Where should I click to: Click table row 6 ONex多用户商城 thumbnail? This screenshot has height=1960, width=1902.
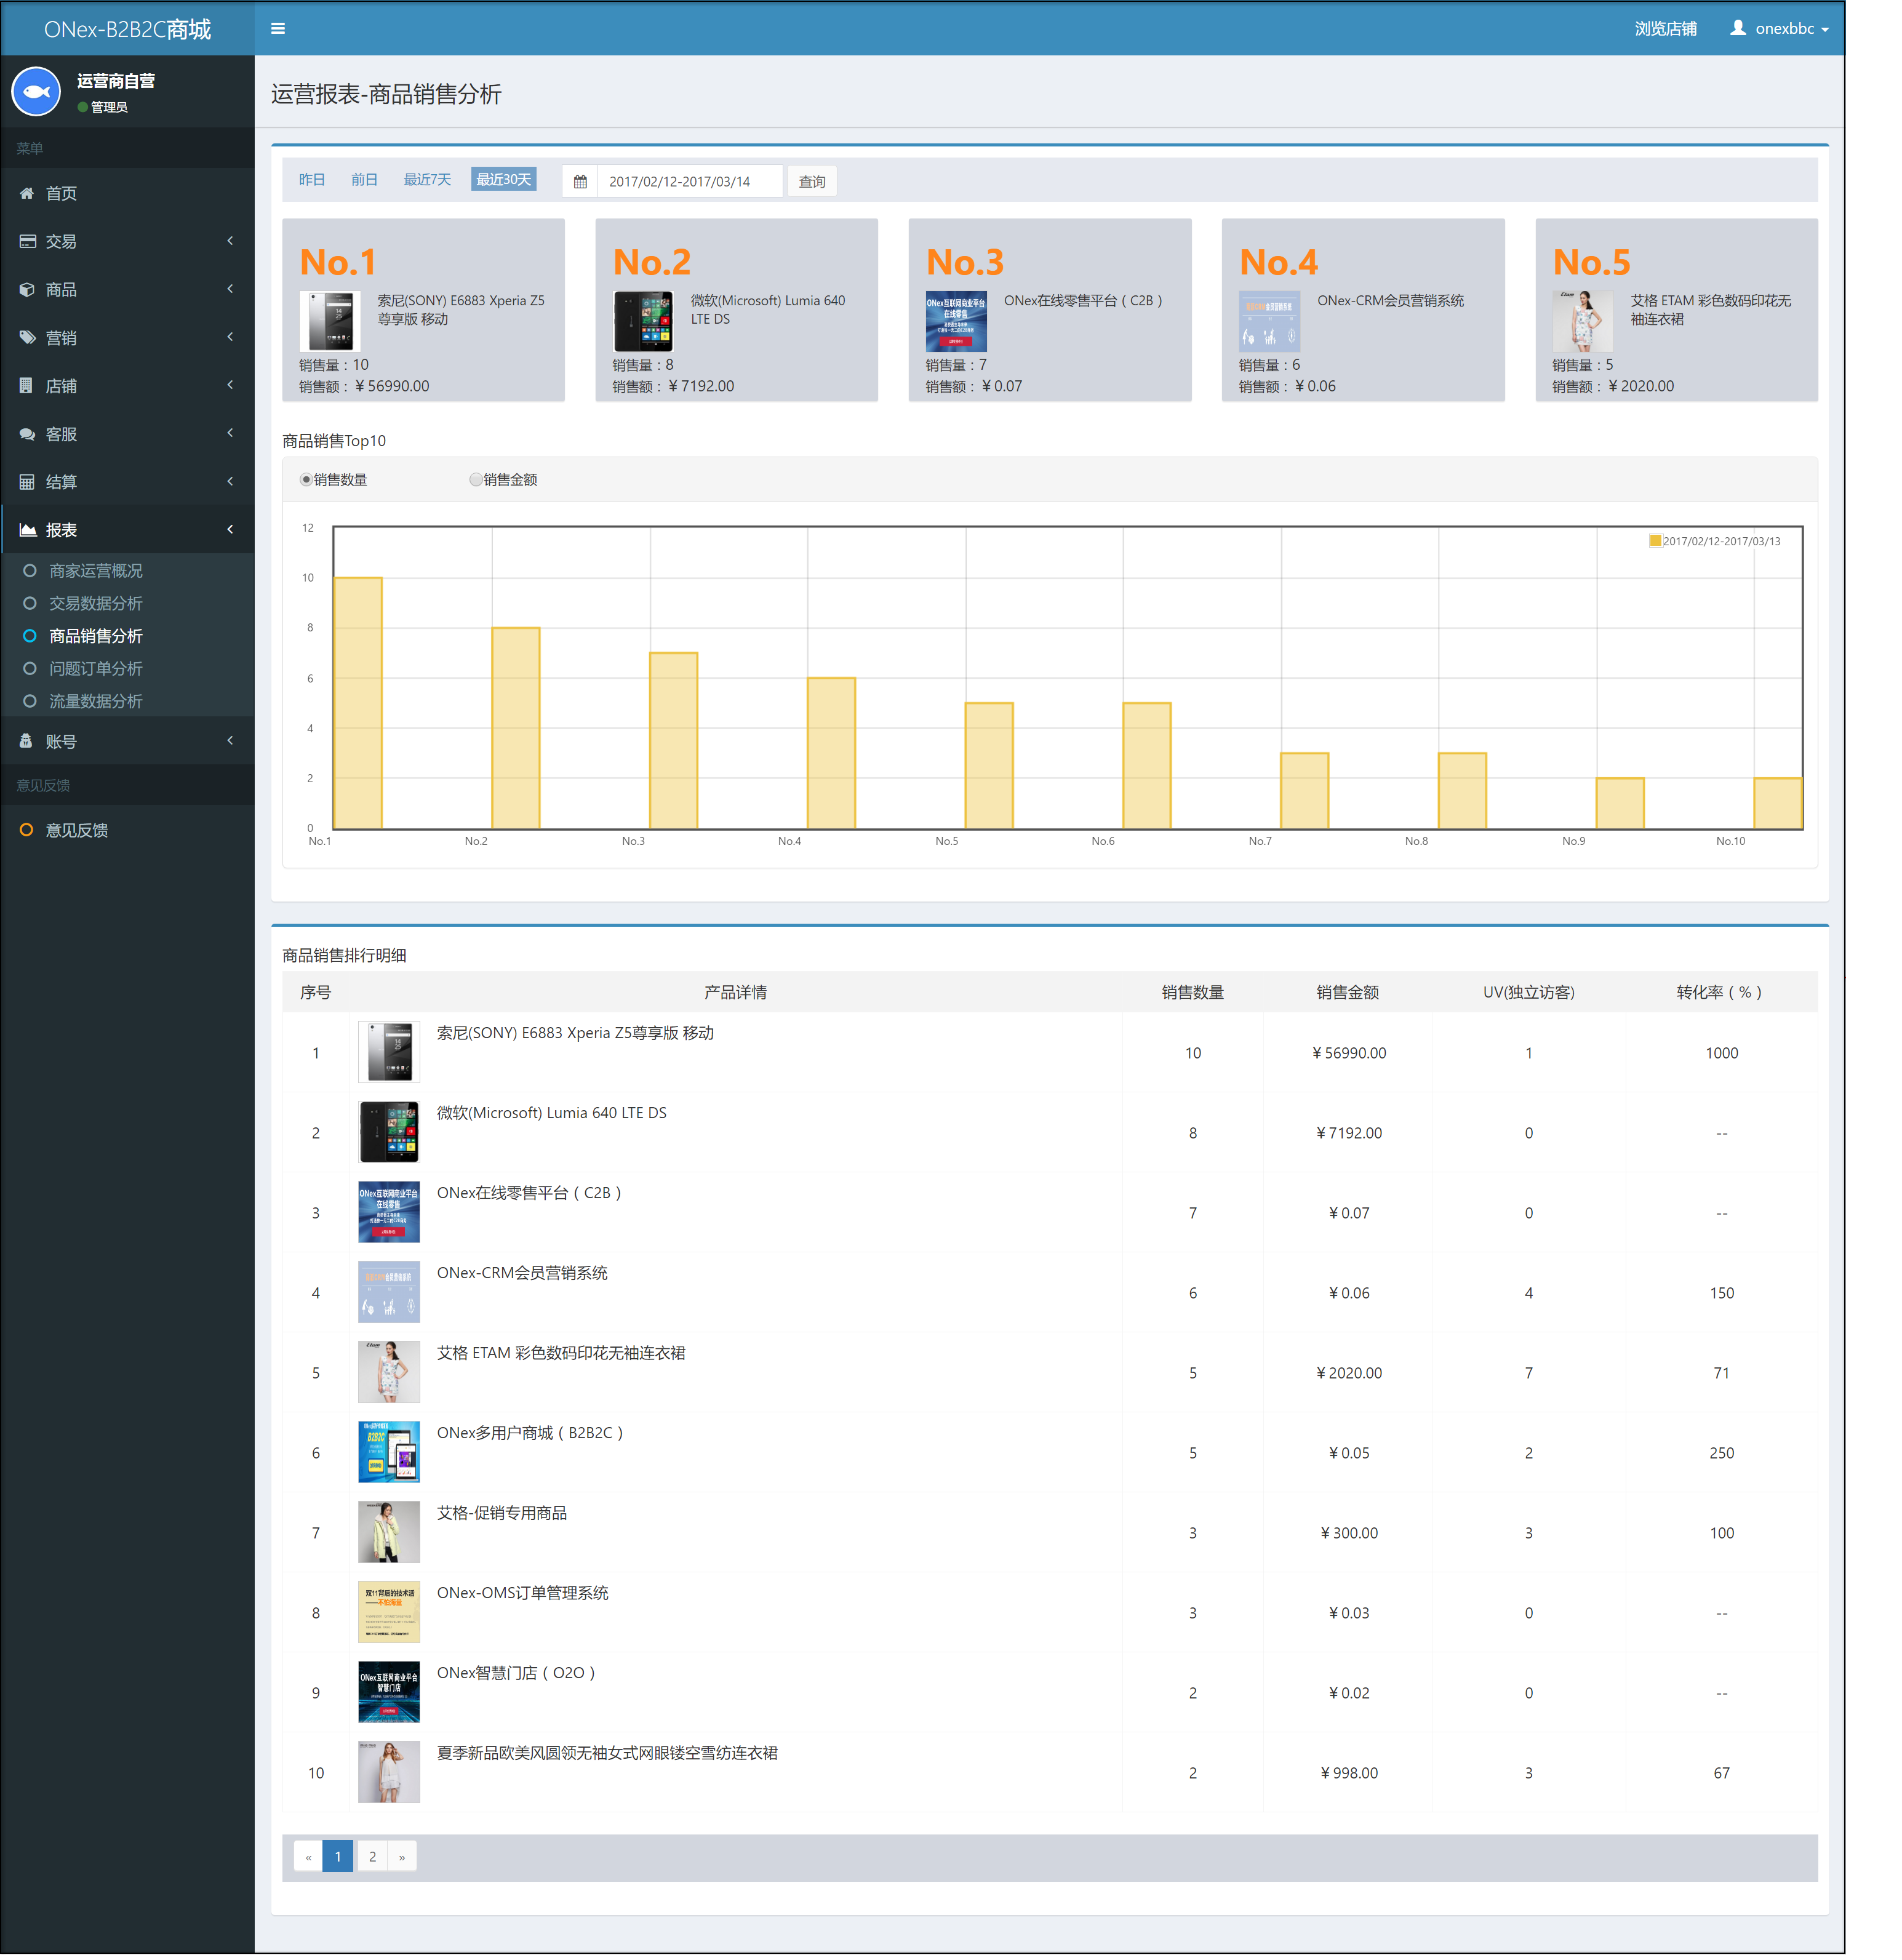pyautogui.click(x=389, y=1452)
